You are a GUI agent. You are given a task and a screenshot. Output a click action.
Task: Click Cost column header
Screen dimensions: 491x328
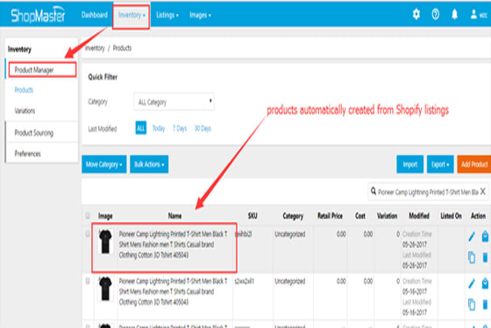click(360, 215)
